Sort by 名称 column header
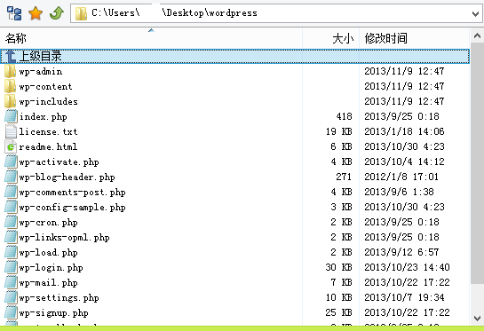Viewport: 484px width, 331px height. pos(151,38)
